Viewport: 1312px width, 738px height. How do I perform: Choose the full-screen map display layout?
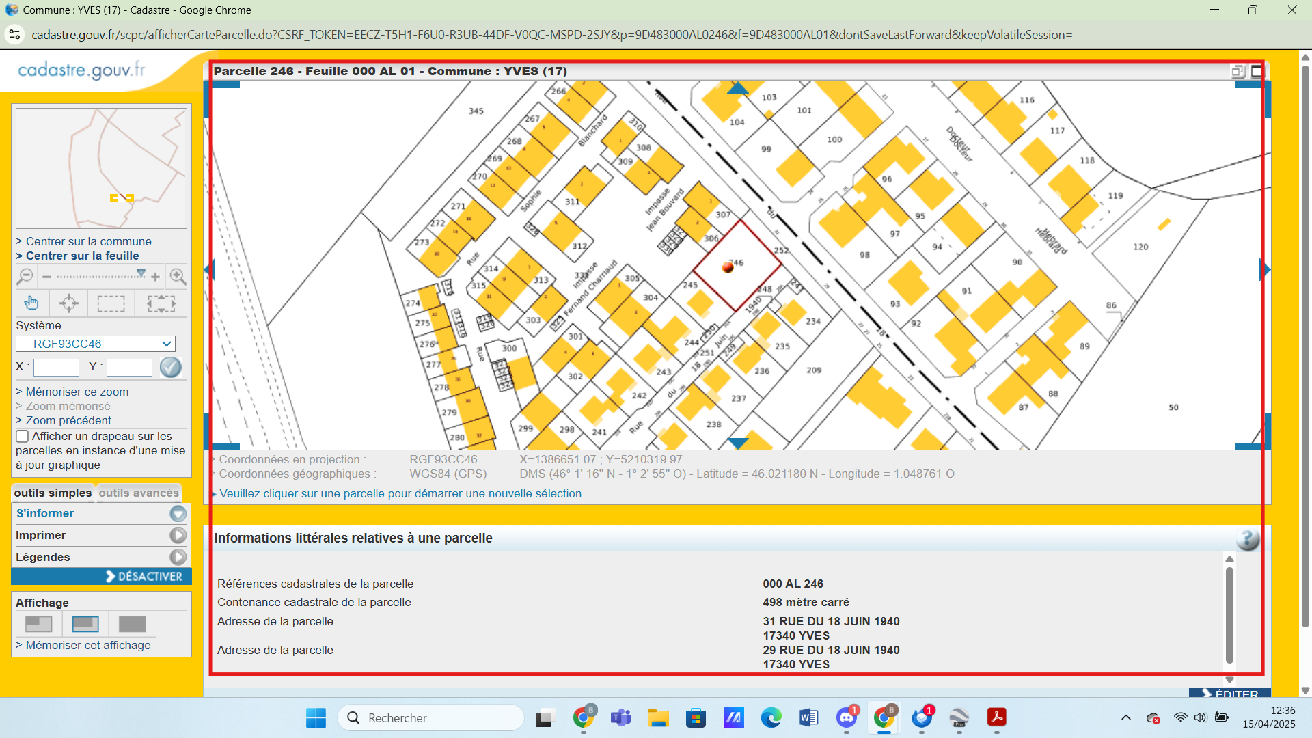[132, 624]
